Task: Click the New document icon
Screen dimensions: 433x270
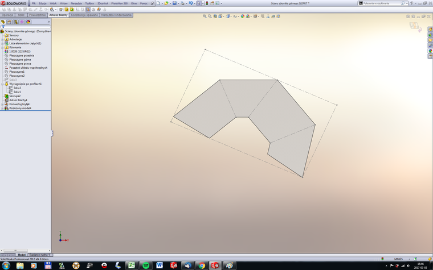Action: pos(158,3)
